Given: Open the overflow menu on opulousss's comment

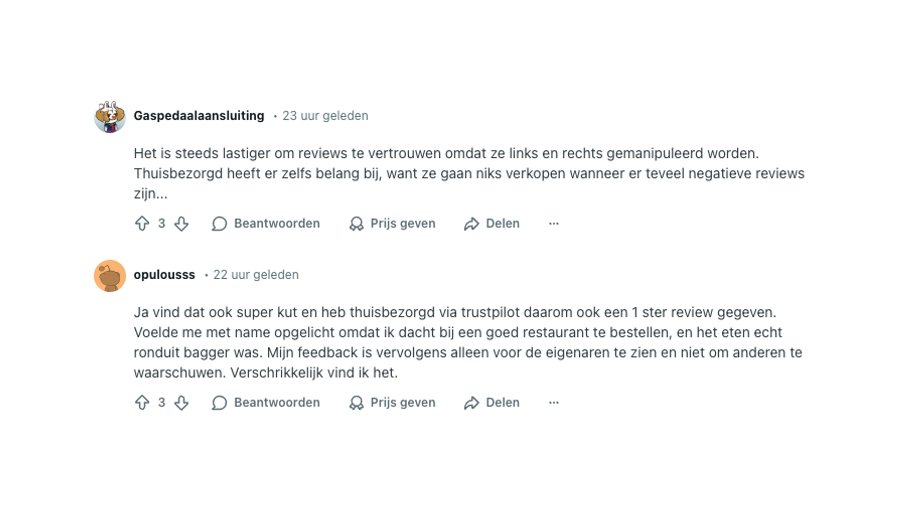Looking at the screenshot, I should coord(554,402).
